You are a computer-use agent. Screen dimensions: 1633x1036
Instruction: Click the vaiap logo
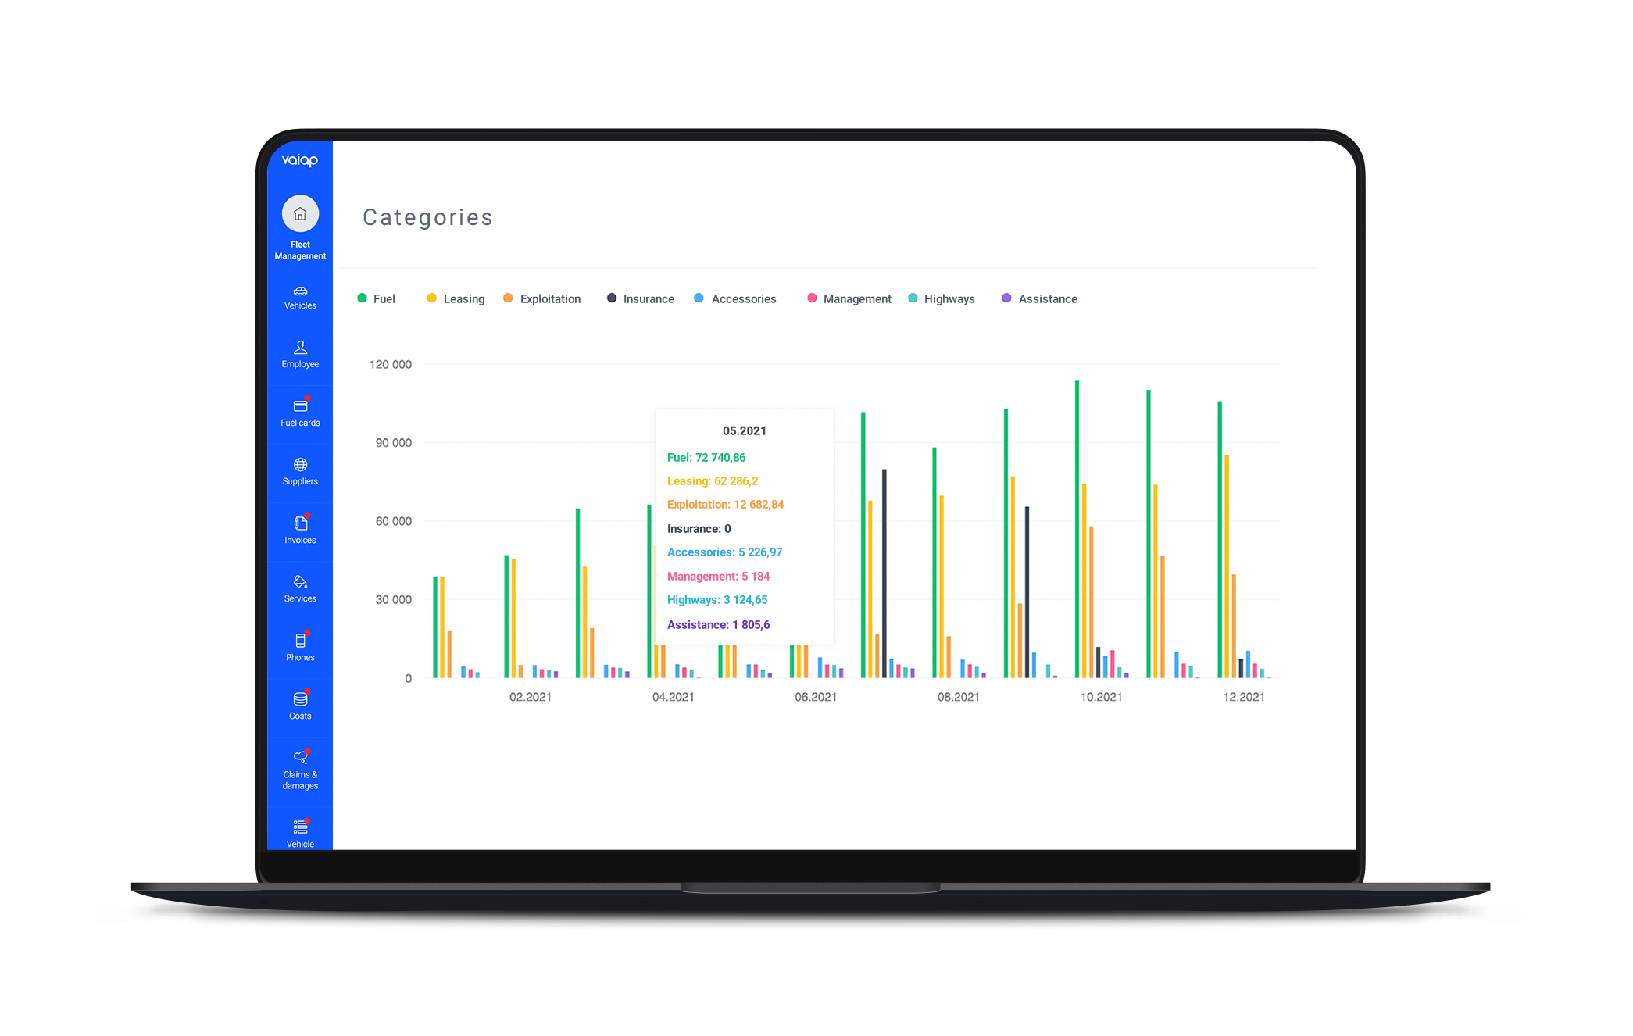[x=300, y=160]
